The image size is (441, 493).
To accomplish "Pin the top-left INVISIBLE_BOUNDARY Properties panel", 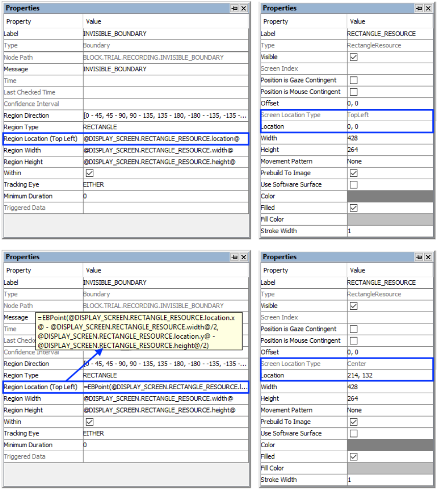I will click(235, 8).
